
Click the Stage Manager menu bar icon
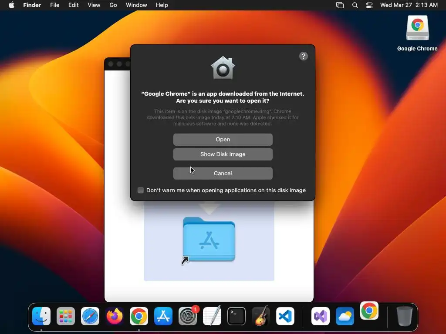click(340, 5)
